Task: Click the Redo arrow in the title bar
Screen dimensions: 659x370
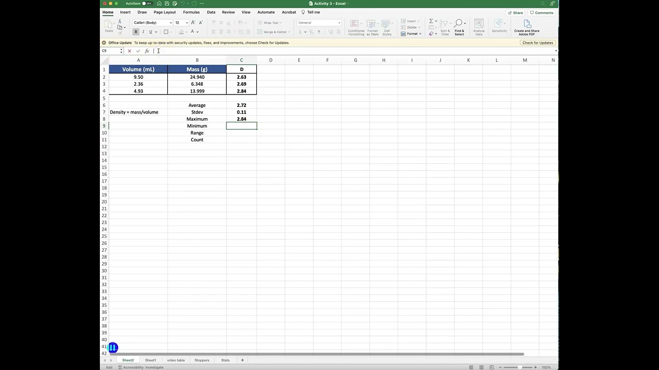Action: pyautogui.click(x=194, y=4)
